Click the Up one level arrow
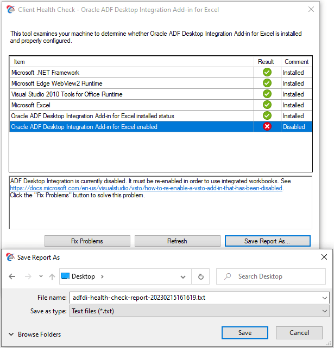Screen dimensions: 334x348 click(52, 276)
